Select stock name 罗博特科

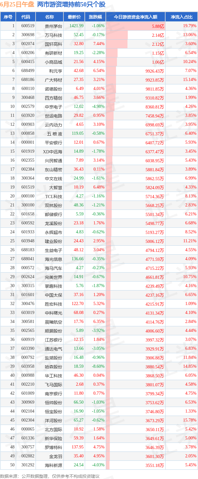click(54, 447)
